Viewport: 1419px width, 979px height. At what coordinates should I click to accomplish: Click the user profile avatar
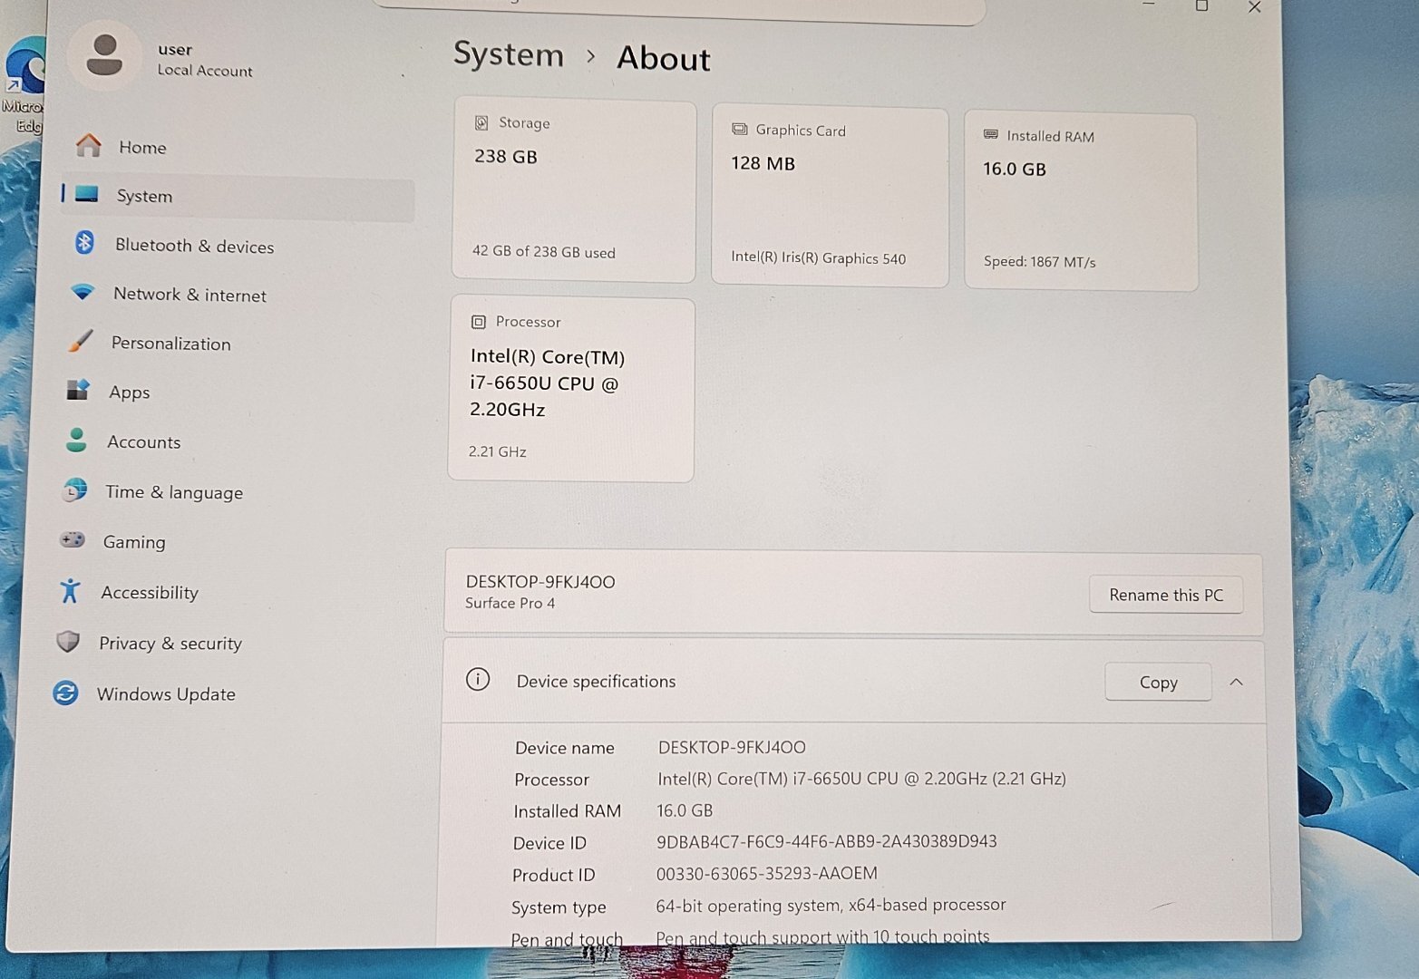click(x=104, y=56)
